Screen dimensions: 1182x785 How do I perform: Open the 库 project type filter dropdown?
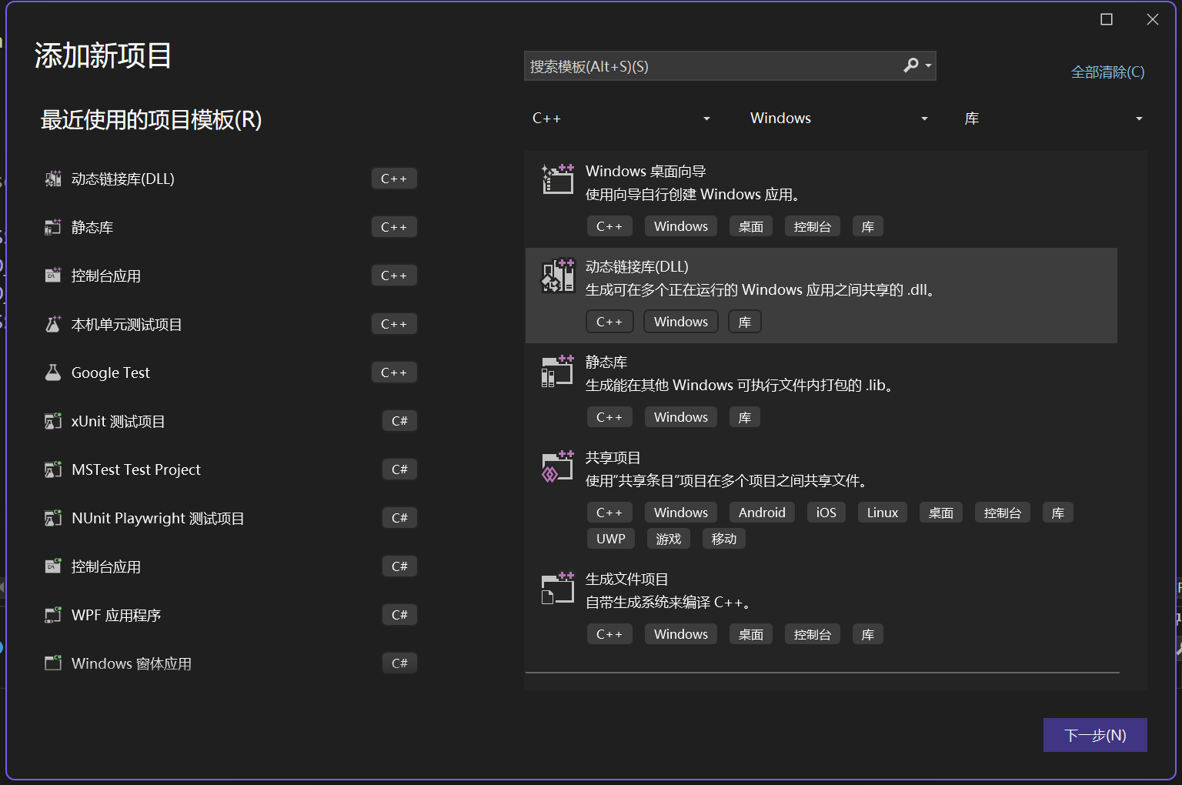coord(1053,119)
